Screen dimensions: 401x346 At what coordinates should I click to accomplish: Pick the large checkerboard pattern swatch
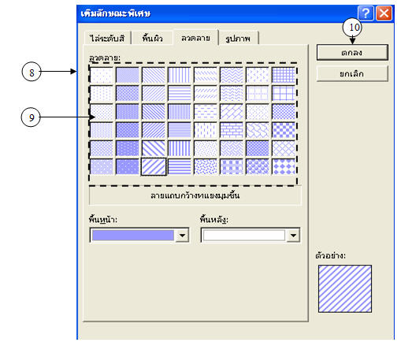(284, 130)
